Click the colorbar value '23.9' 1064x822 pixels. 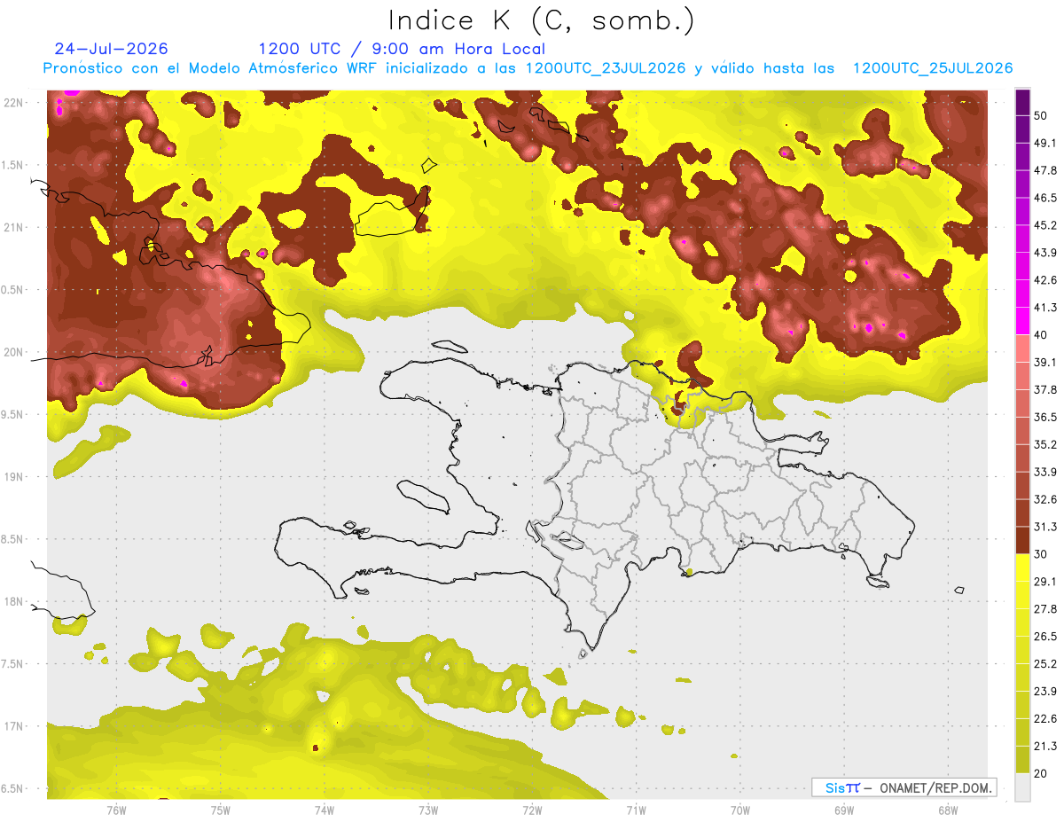[1044, 692]
